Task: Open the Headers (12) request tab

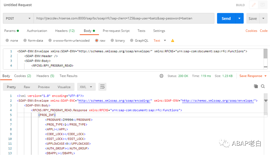Action: pyautogui.click(x=65, y=31)
